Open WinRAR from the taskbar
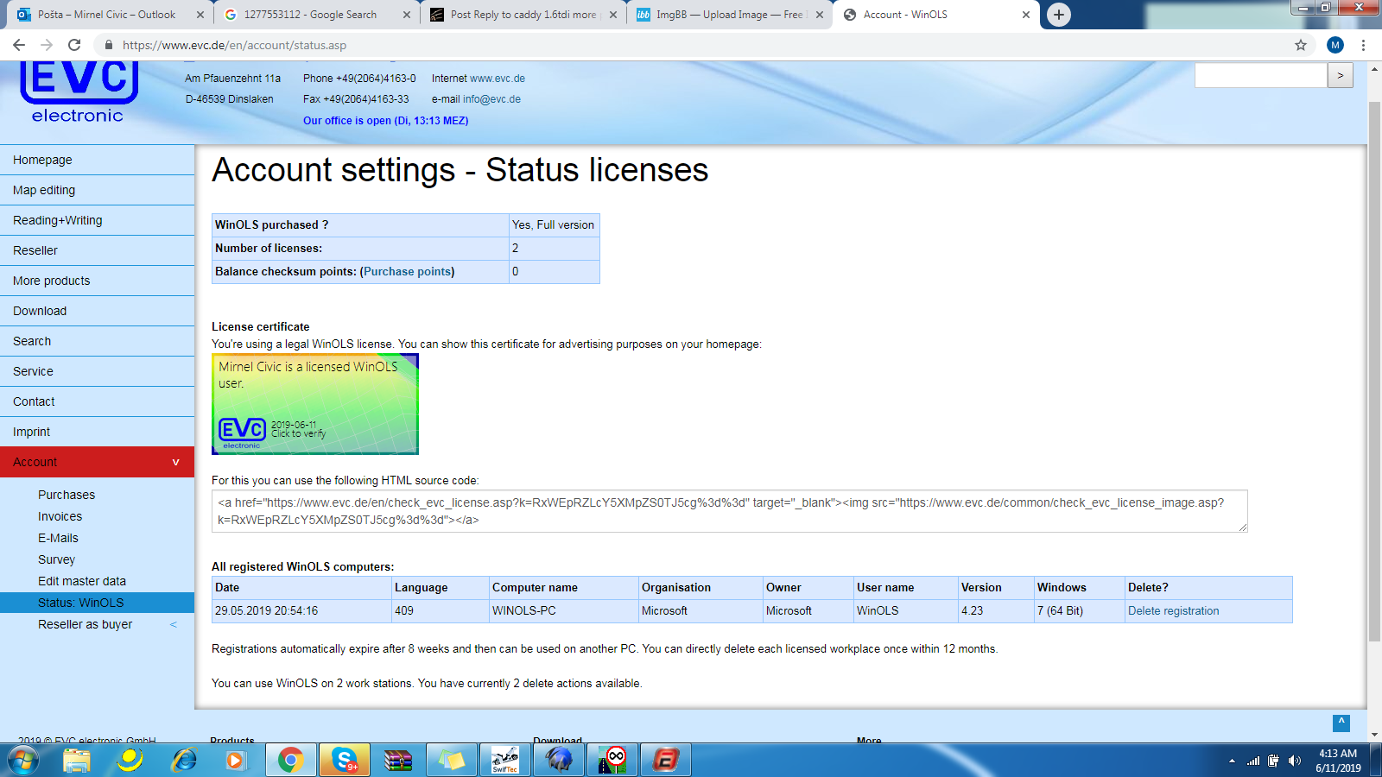1382x777 pixels. click(398, 761)
